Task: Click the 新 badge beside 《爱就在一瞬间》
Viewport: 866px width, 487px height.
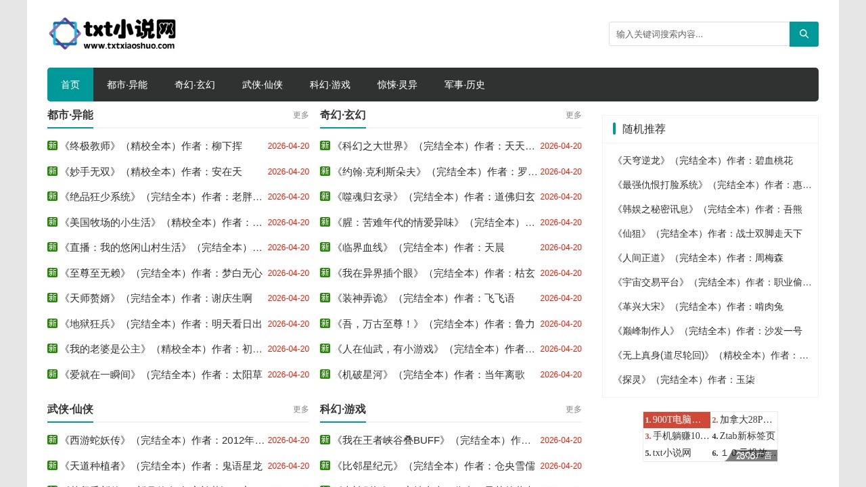Action: 52,375
